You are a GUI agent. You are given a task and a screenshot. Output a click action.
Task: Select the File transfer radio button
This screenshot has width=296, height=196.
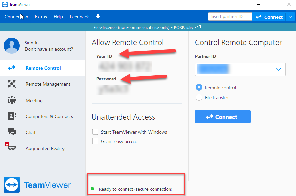coord(199,97)
